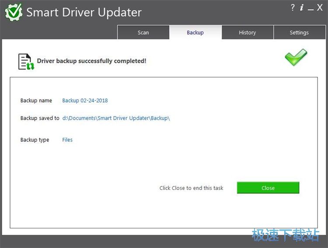Click the 'Click Close to end this task' text
328x248 pixels.
point(191,188)
